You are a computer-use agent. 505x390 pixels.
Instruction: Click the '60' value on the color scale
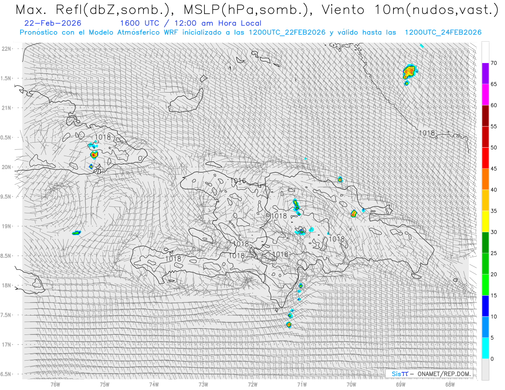pyautogui.click(x=494, y=105)
